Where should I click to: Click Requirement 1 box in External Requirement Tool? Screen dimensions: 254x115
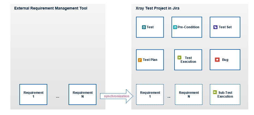point(33,95)
